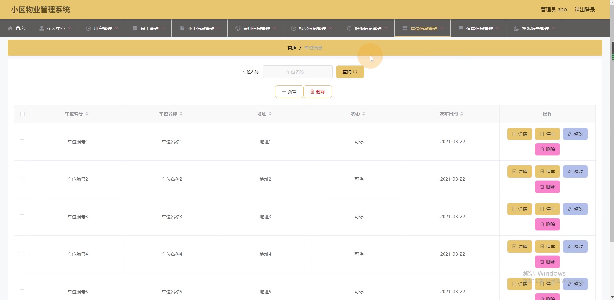Viewport: 614px width, 300px height.
Task: Sort by 车位名称 using its sort arrows
Action: (181, 114)
